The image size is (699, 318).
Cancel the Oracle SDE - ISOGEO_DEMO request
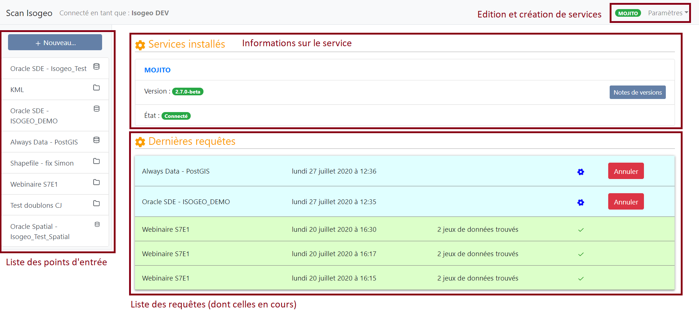(x=626, y=202)
